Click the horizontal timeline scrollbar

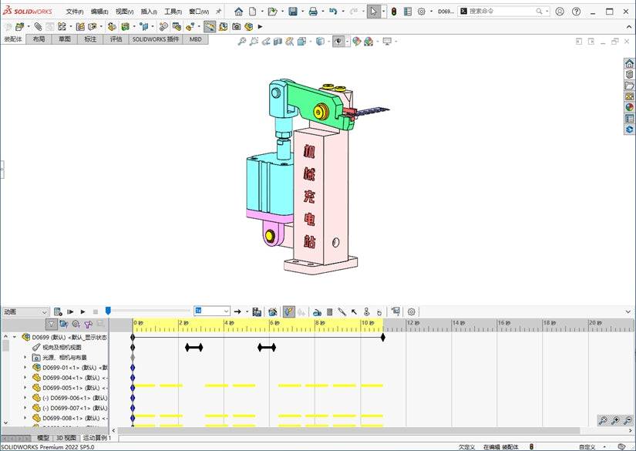[348, 430]
